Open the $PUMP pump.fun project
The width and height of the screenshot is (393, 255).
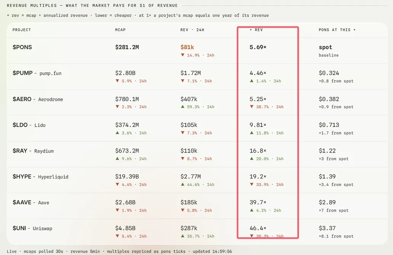(197, 77)
